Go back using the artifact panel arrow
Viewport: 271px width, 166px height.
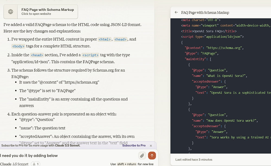176,12
